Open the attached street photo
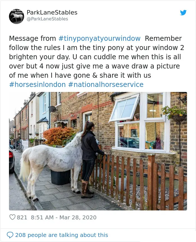 98,151
